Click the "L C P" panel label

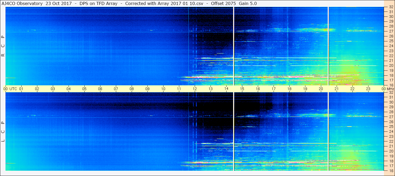click(x=3, y=132)
